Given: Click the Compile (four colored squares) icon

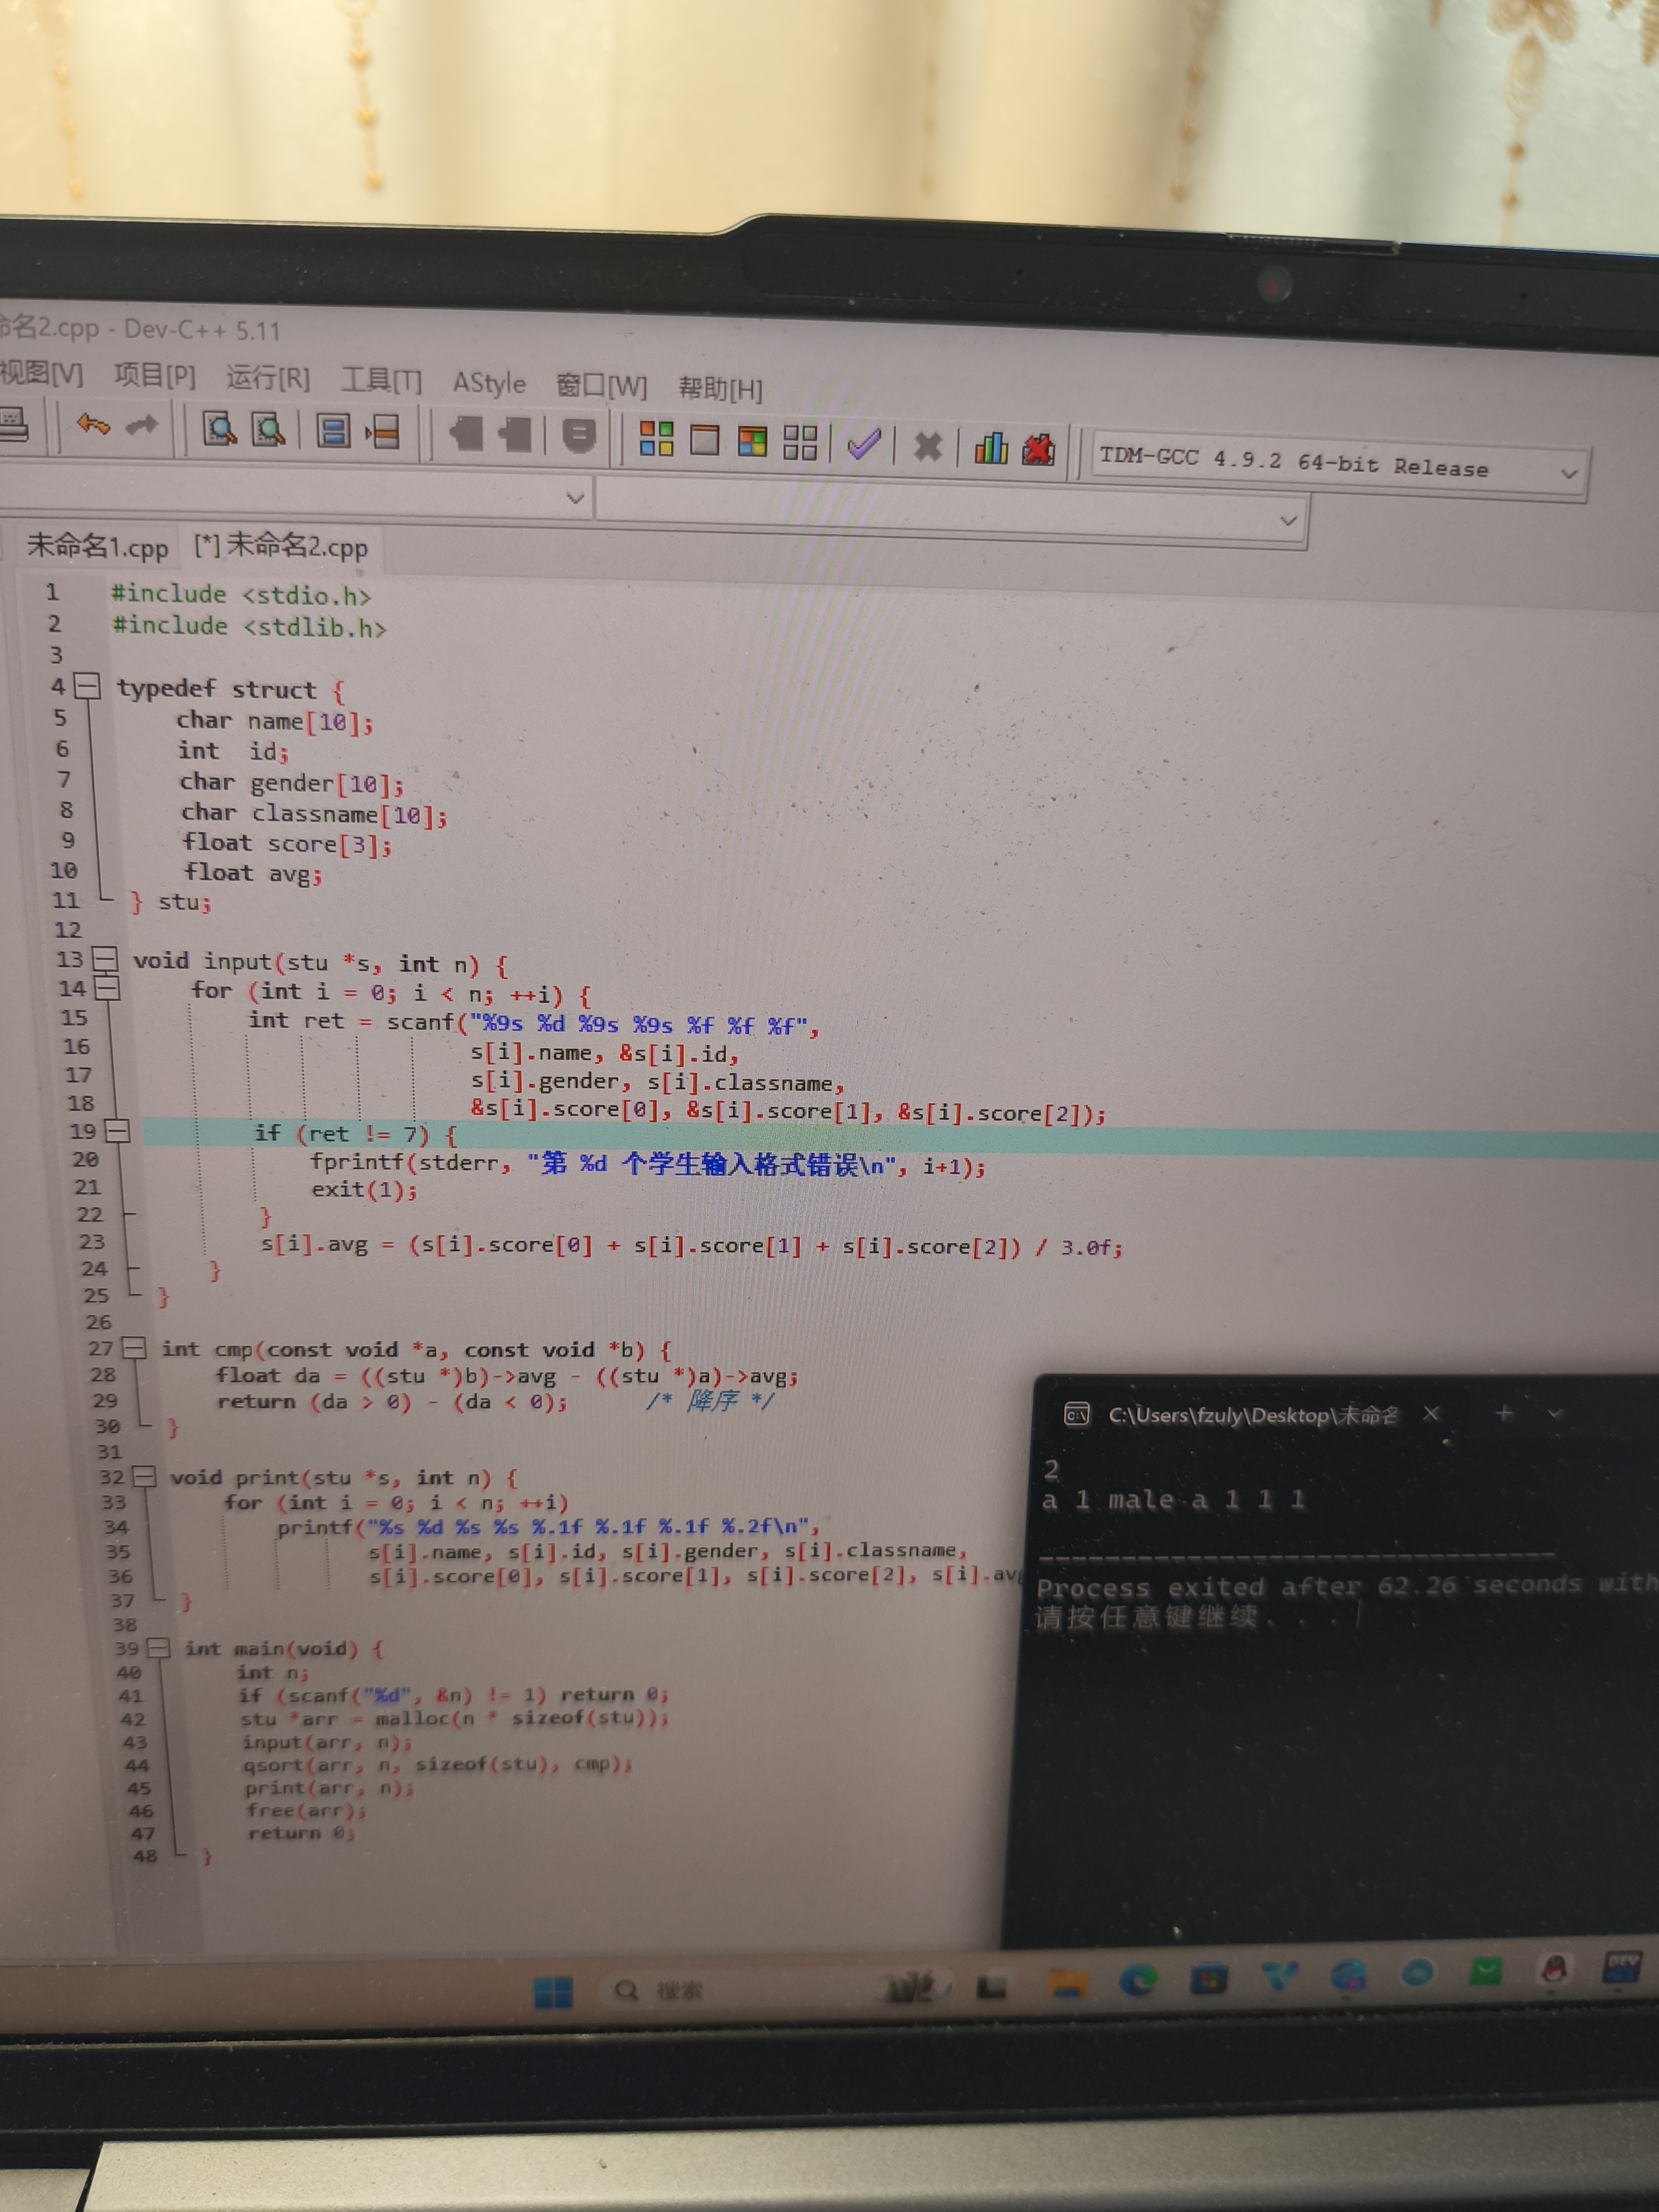Looking at the screenshot, I should click(656, 438).
